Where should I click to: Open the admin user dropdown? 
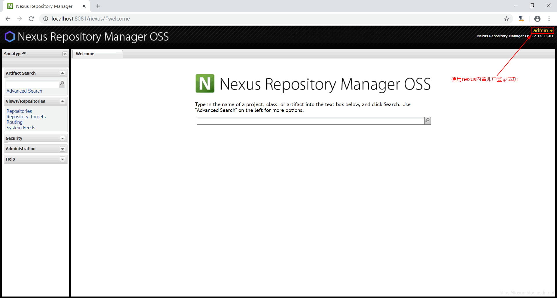click(x=542, y=30)
